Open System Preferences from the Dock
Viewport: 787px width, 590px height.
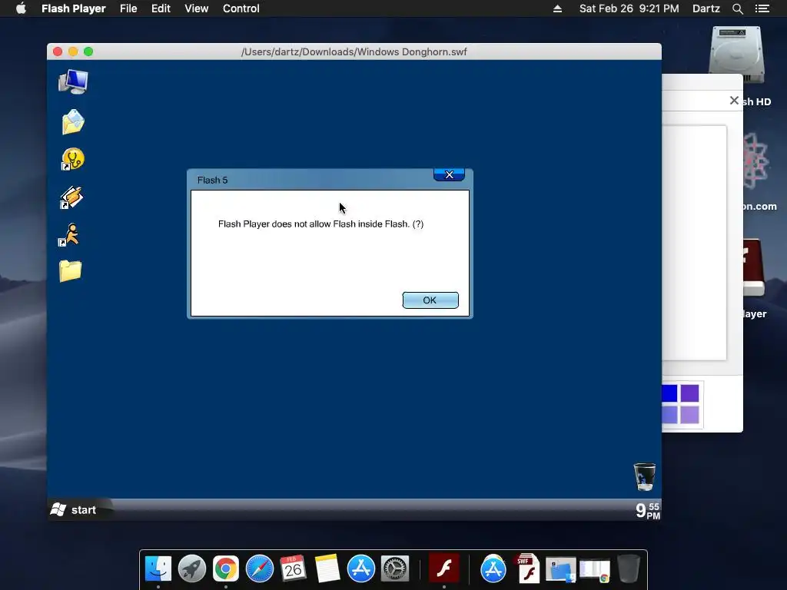click(x=395, y=568)
